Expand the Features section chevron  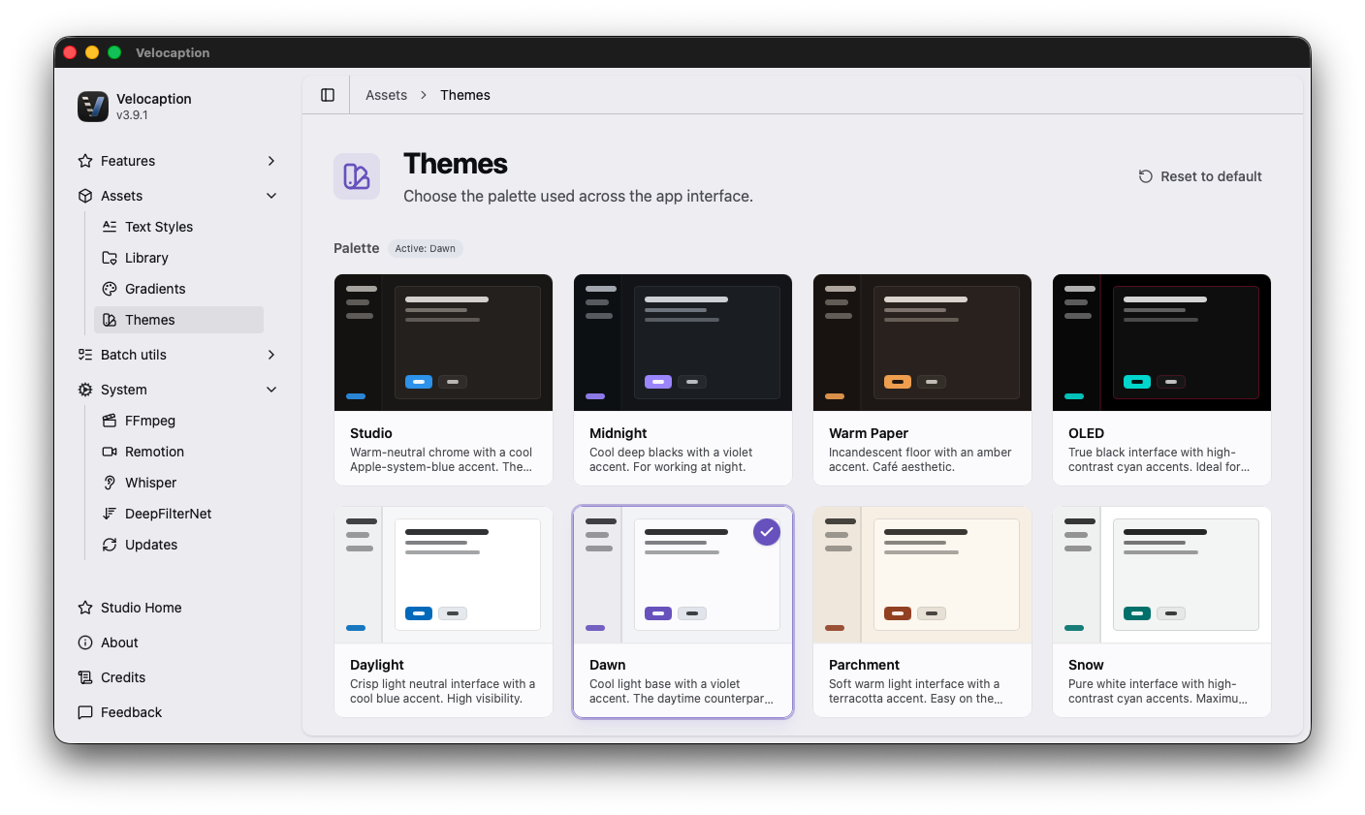pyautogui.click(x=271, y=161)
